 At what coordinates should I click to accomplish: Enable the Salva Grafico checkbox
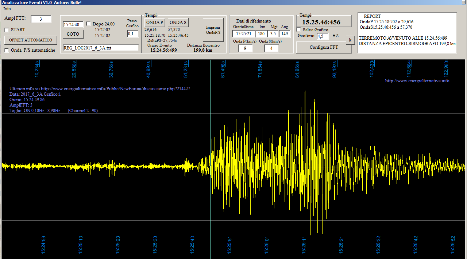click(x=298, y=30)
